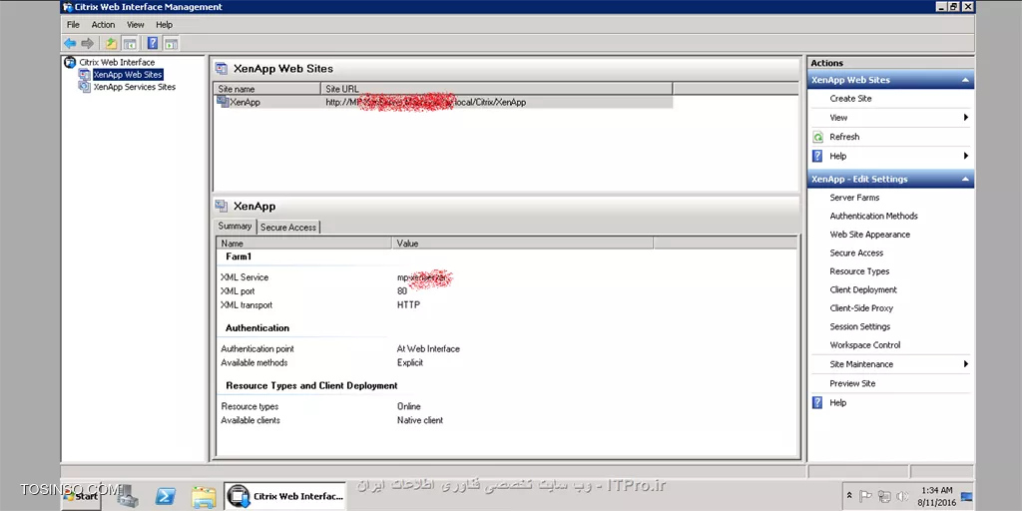Viewport: 1022px width, 511px height.
Task: Select 'At Web Interface' authentication point value
Action: point(428,349)
